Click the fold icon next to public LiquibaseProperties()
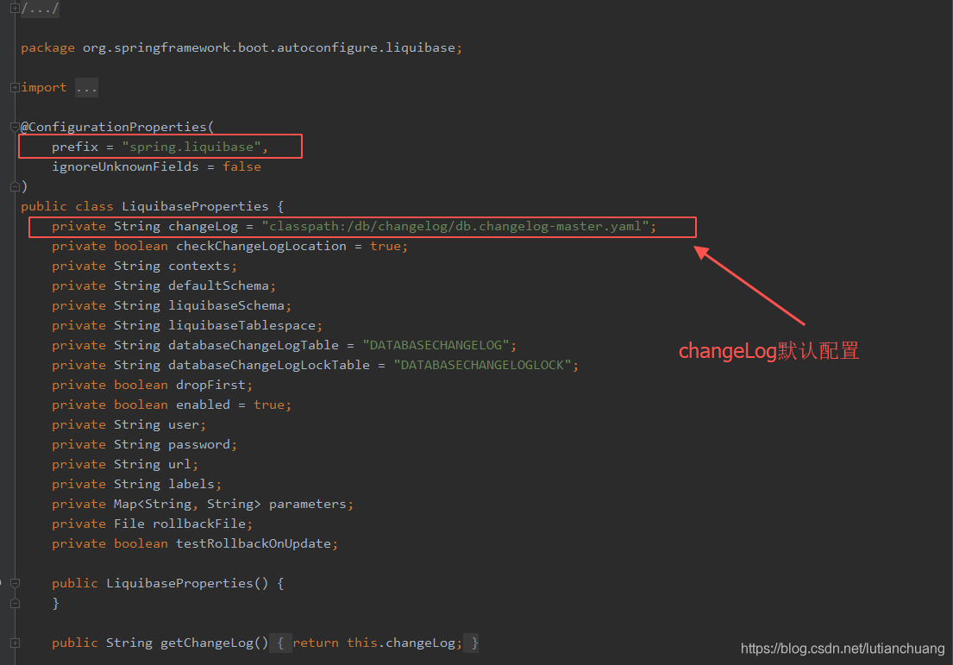Image resolution: width=953 pixels, height=665 pixels. [14, 582]
